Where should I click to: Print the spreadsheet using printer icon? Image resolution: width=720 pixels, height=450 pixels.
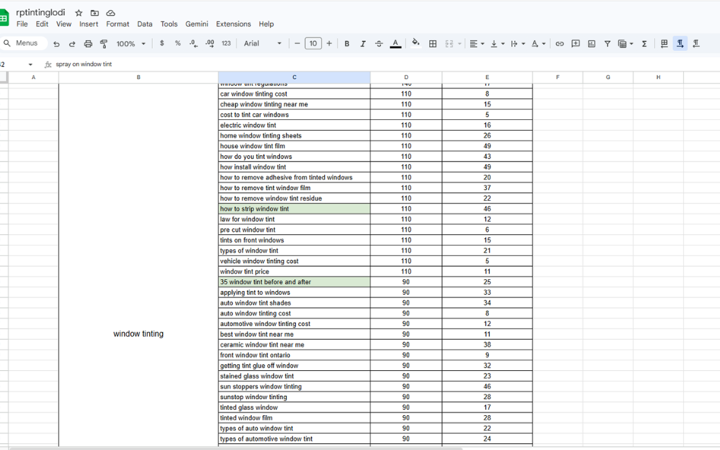click(88, 44)
